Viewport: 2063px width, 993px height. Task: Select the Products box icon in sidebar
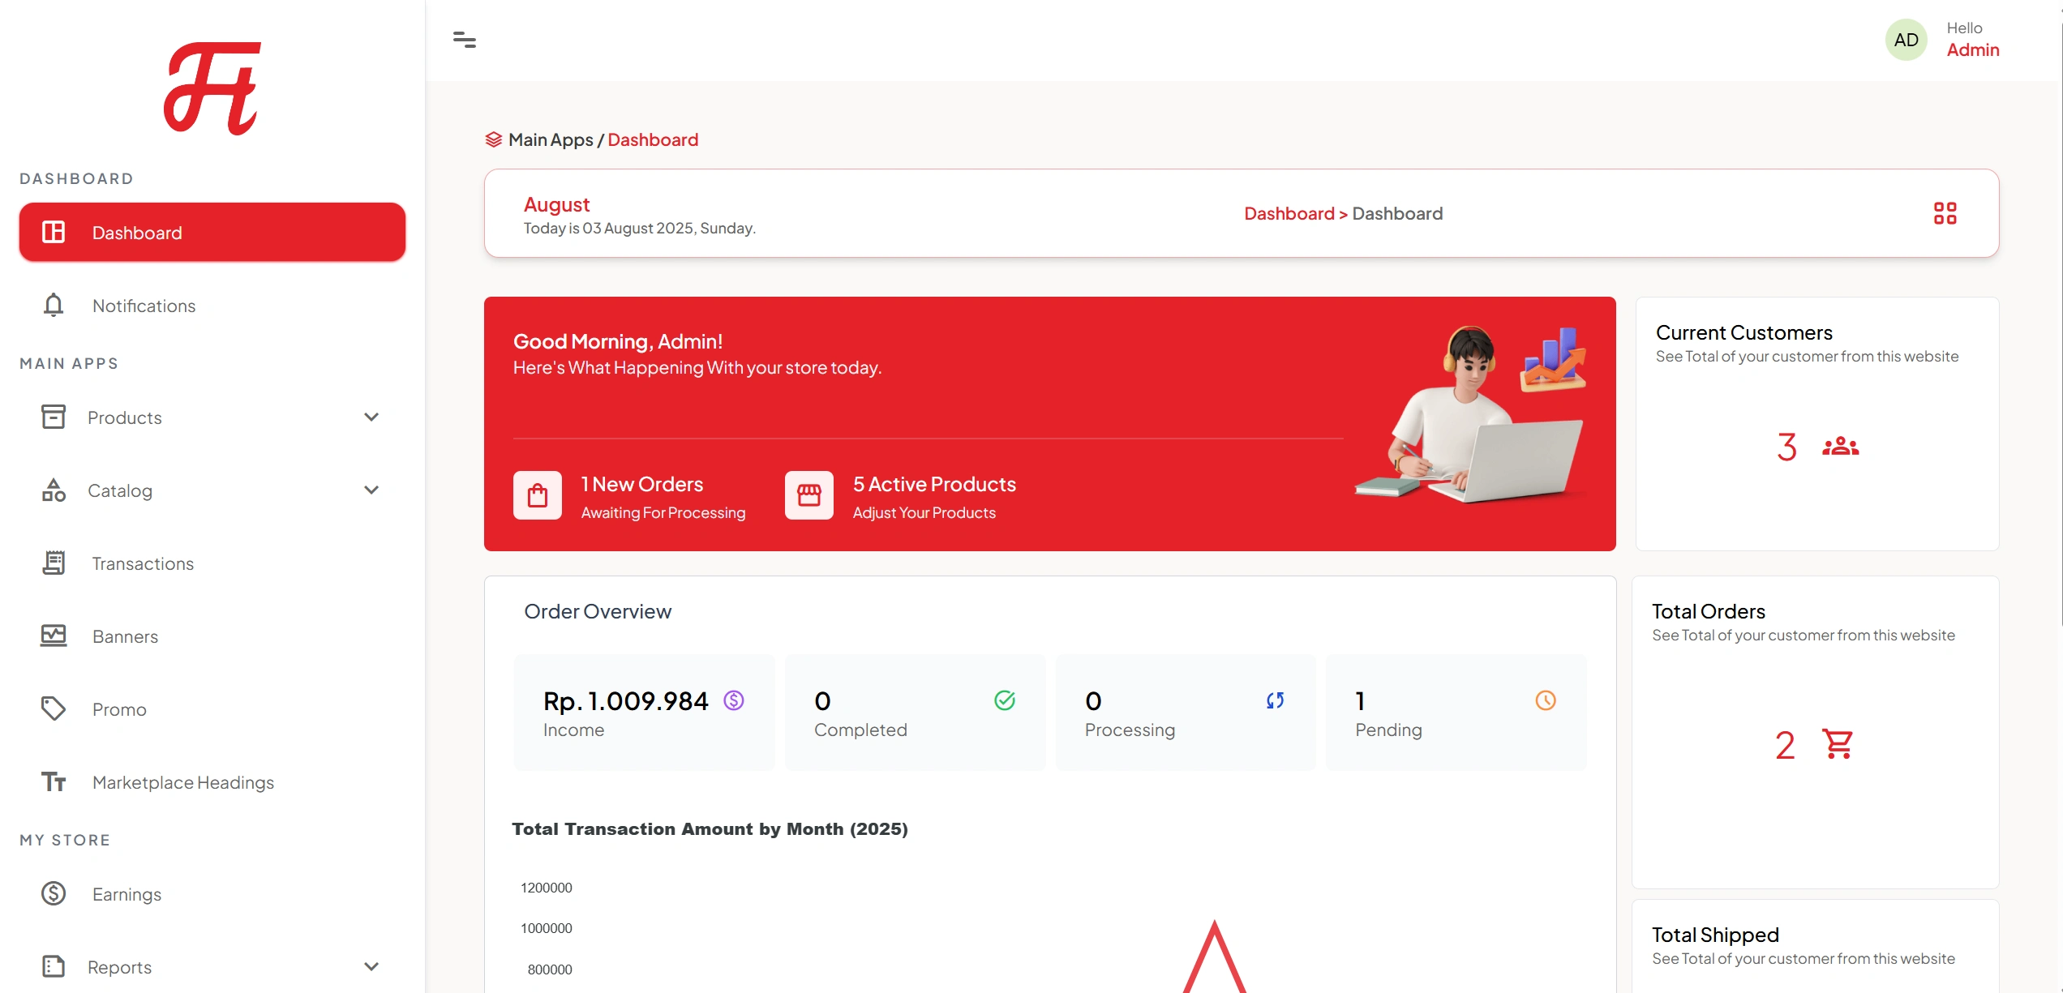coord(53,417)
